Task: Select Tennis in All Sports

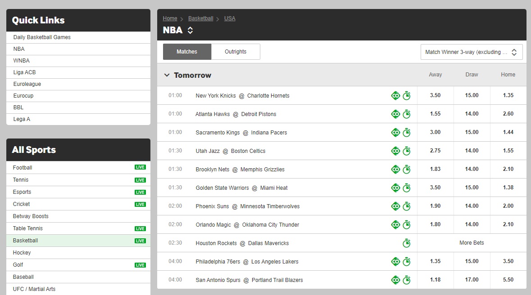Action: [78, 179]
